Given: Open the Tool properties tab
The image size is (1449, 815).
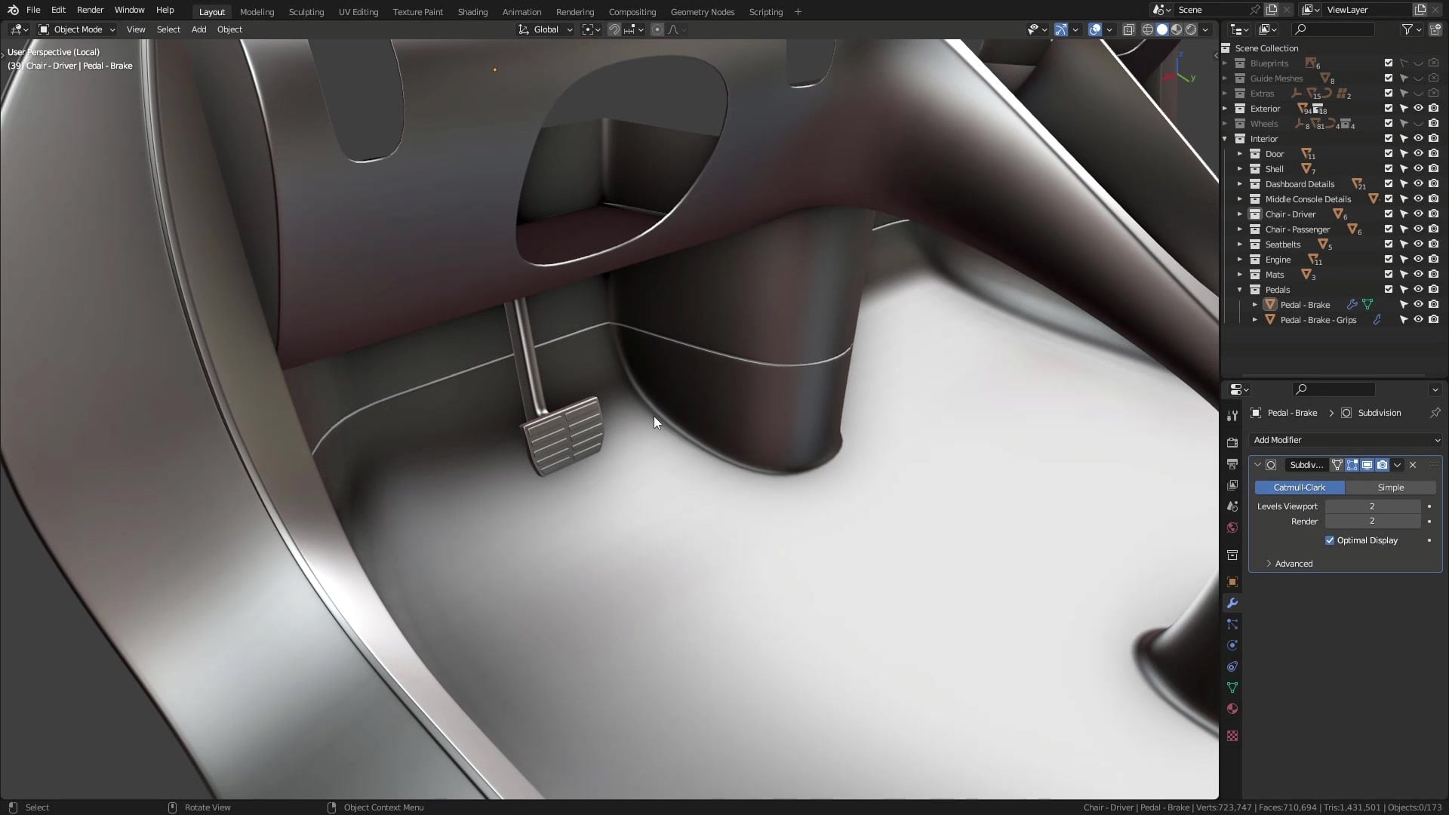Looking at the screenshot, I should 1232,416.
